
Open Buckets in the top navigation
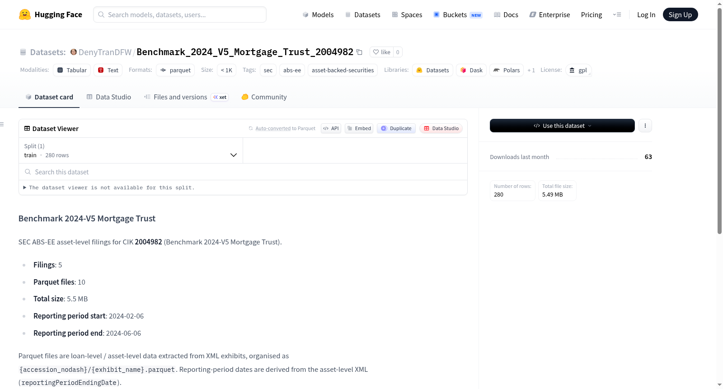tap(458, 14)
